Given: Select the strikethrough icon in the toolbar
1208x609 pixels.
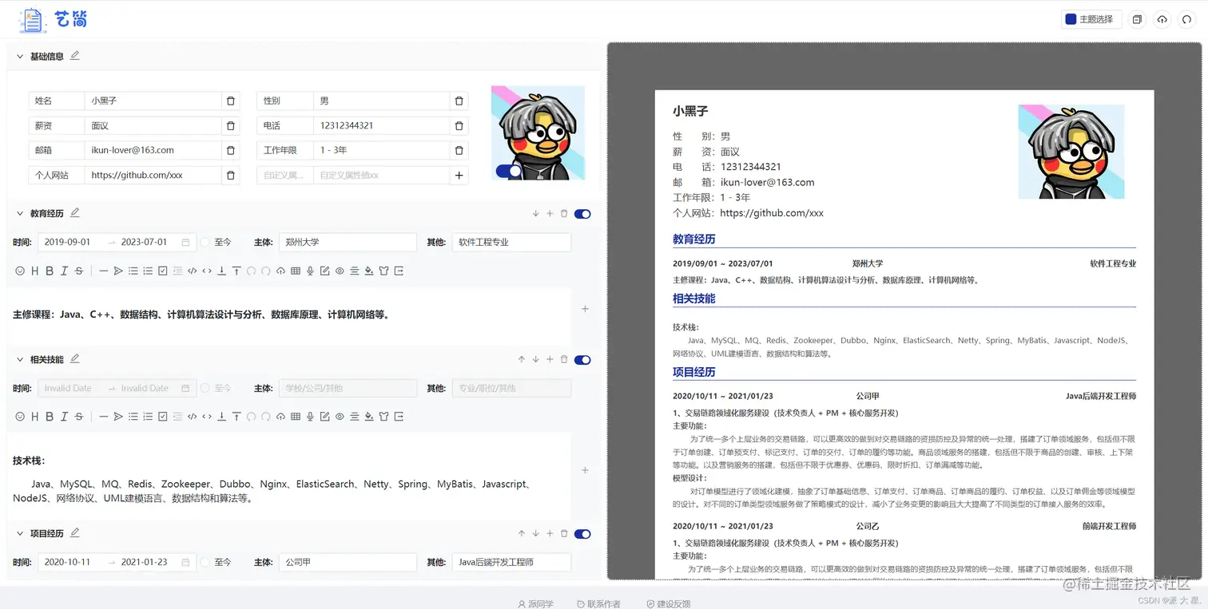Looking at the screenshot, I should 78,271.
